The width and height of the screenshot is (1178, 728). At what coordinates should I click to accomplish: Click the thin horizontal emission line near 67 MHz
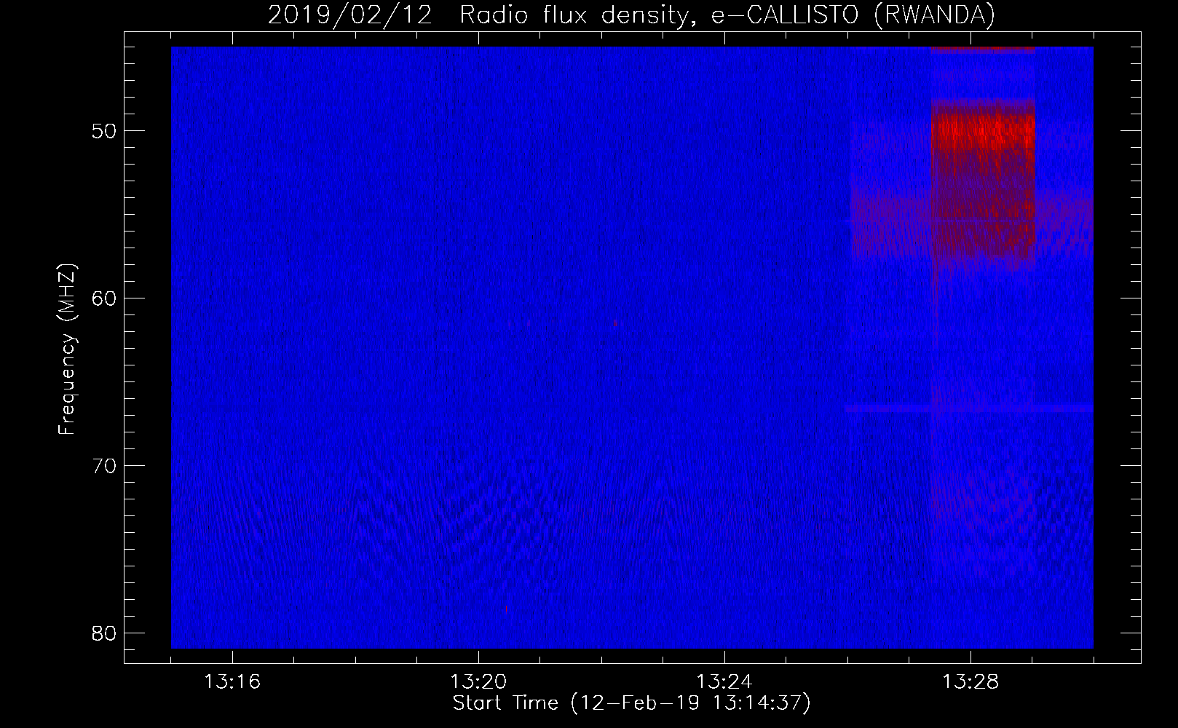coord(969,408)
